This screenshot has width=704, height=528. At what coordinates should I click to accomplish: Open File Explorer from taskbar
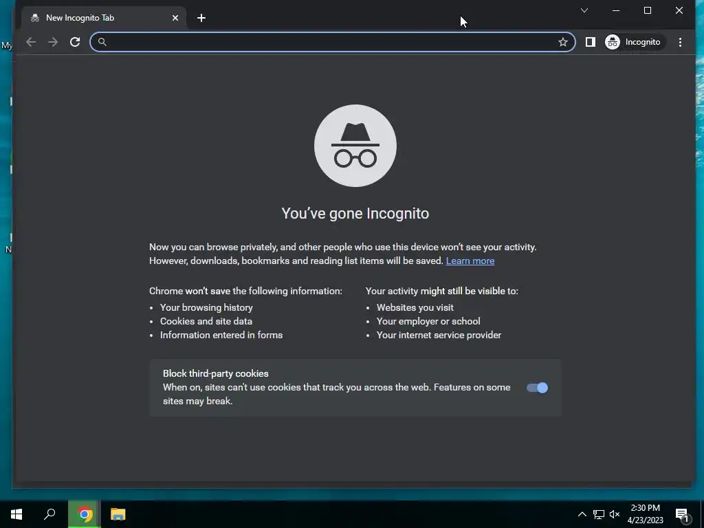pos(118,514)
